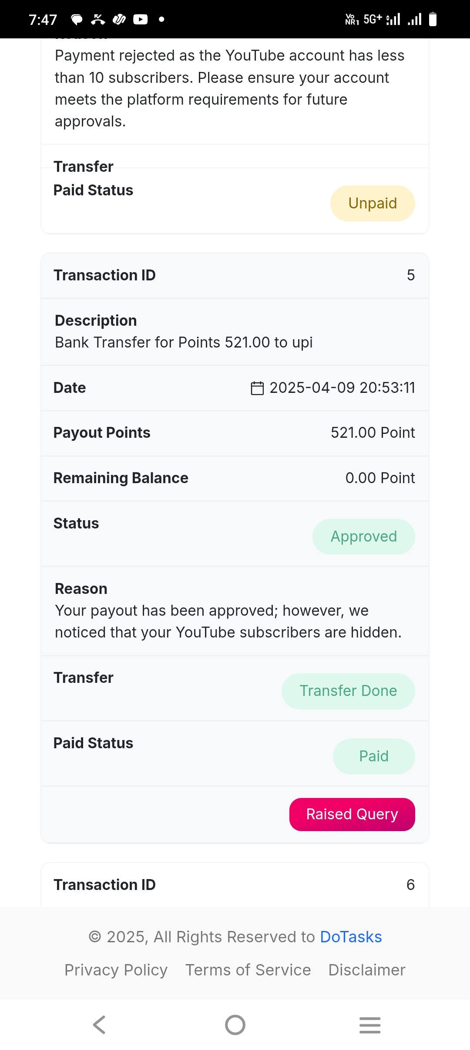
Task: Click the Raised Query button
Action: click(352, 814)
